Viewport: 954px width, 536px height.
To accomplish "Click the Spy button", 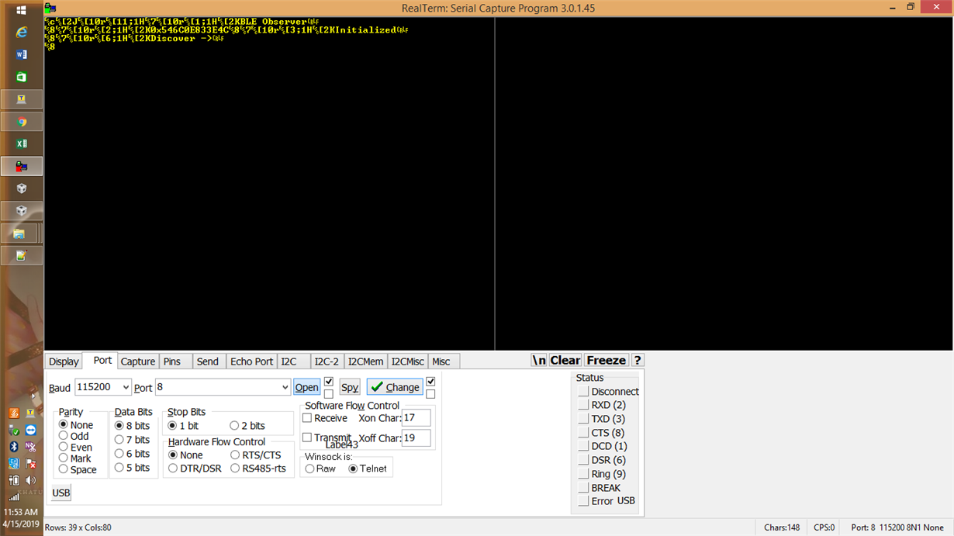I will tap(350, 387).
